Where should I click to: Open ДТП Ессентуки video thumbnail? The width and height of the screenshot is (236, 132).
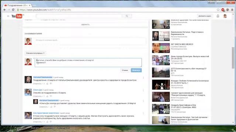[161, 73]
